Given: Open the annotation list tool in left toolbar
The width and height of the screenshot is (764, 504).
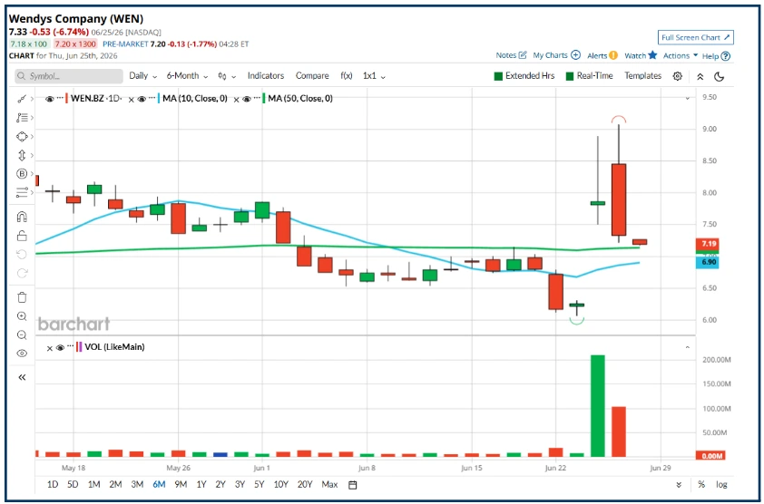Looking at the screenshot, I should (x=22, y=117).
